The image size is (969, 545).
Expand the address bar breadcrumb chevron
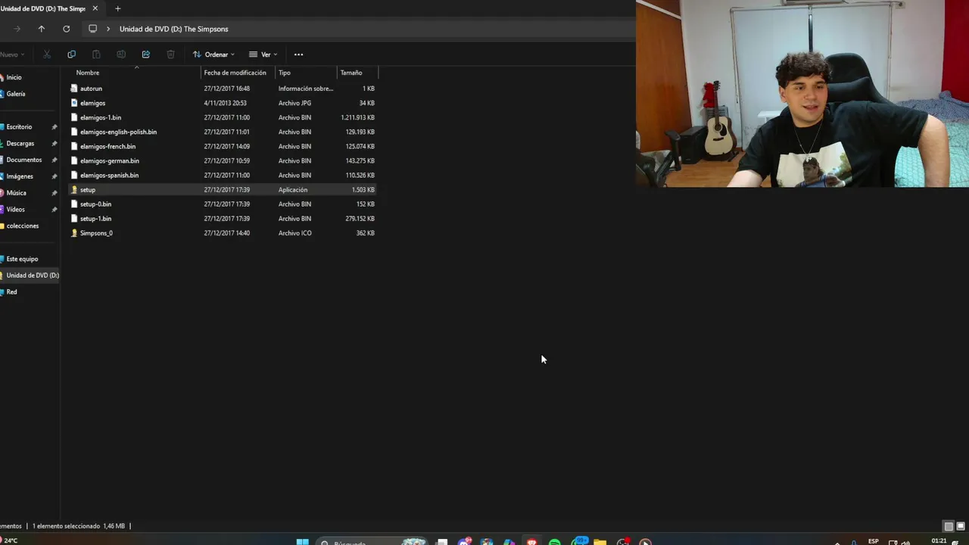(108, 29)
